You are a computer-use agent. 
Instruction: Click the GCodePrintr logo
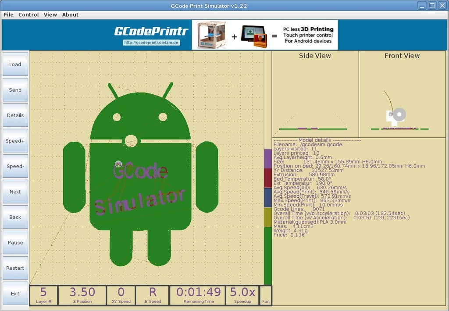point(151,31)
